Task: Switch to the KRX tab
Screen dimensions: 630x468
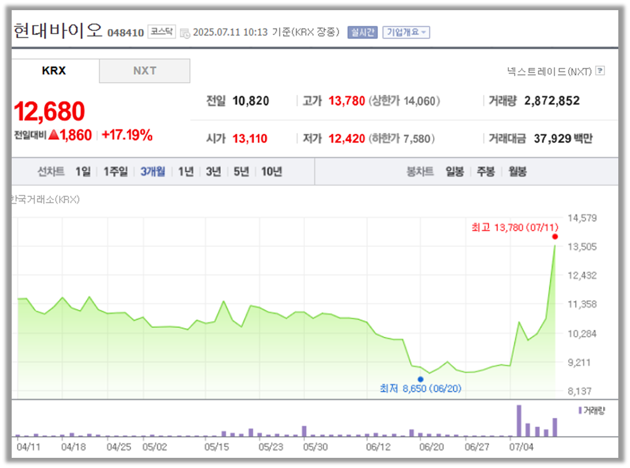Action: [x=54, y=71]
